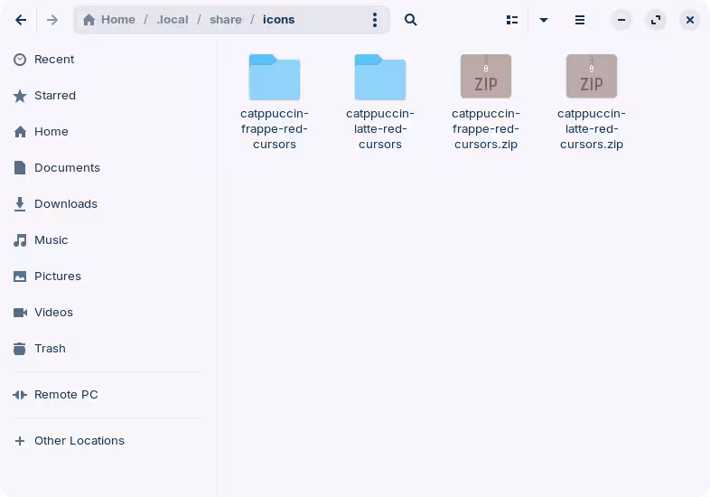Viewport: 710px width, 497px height.
Task: Click the forward navigation arrow
Action: click(x=52, y=20)
